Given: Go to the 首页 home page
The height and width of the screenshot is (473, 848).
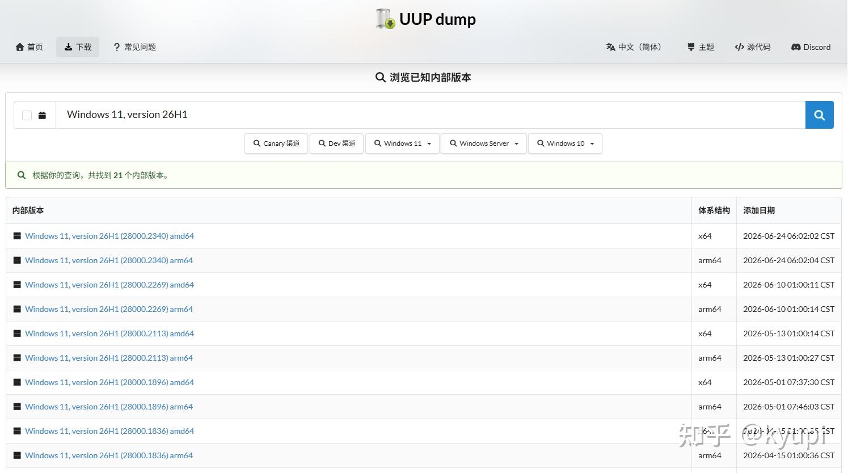Looking at the screenshot, I should [29, 47].
